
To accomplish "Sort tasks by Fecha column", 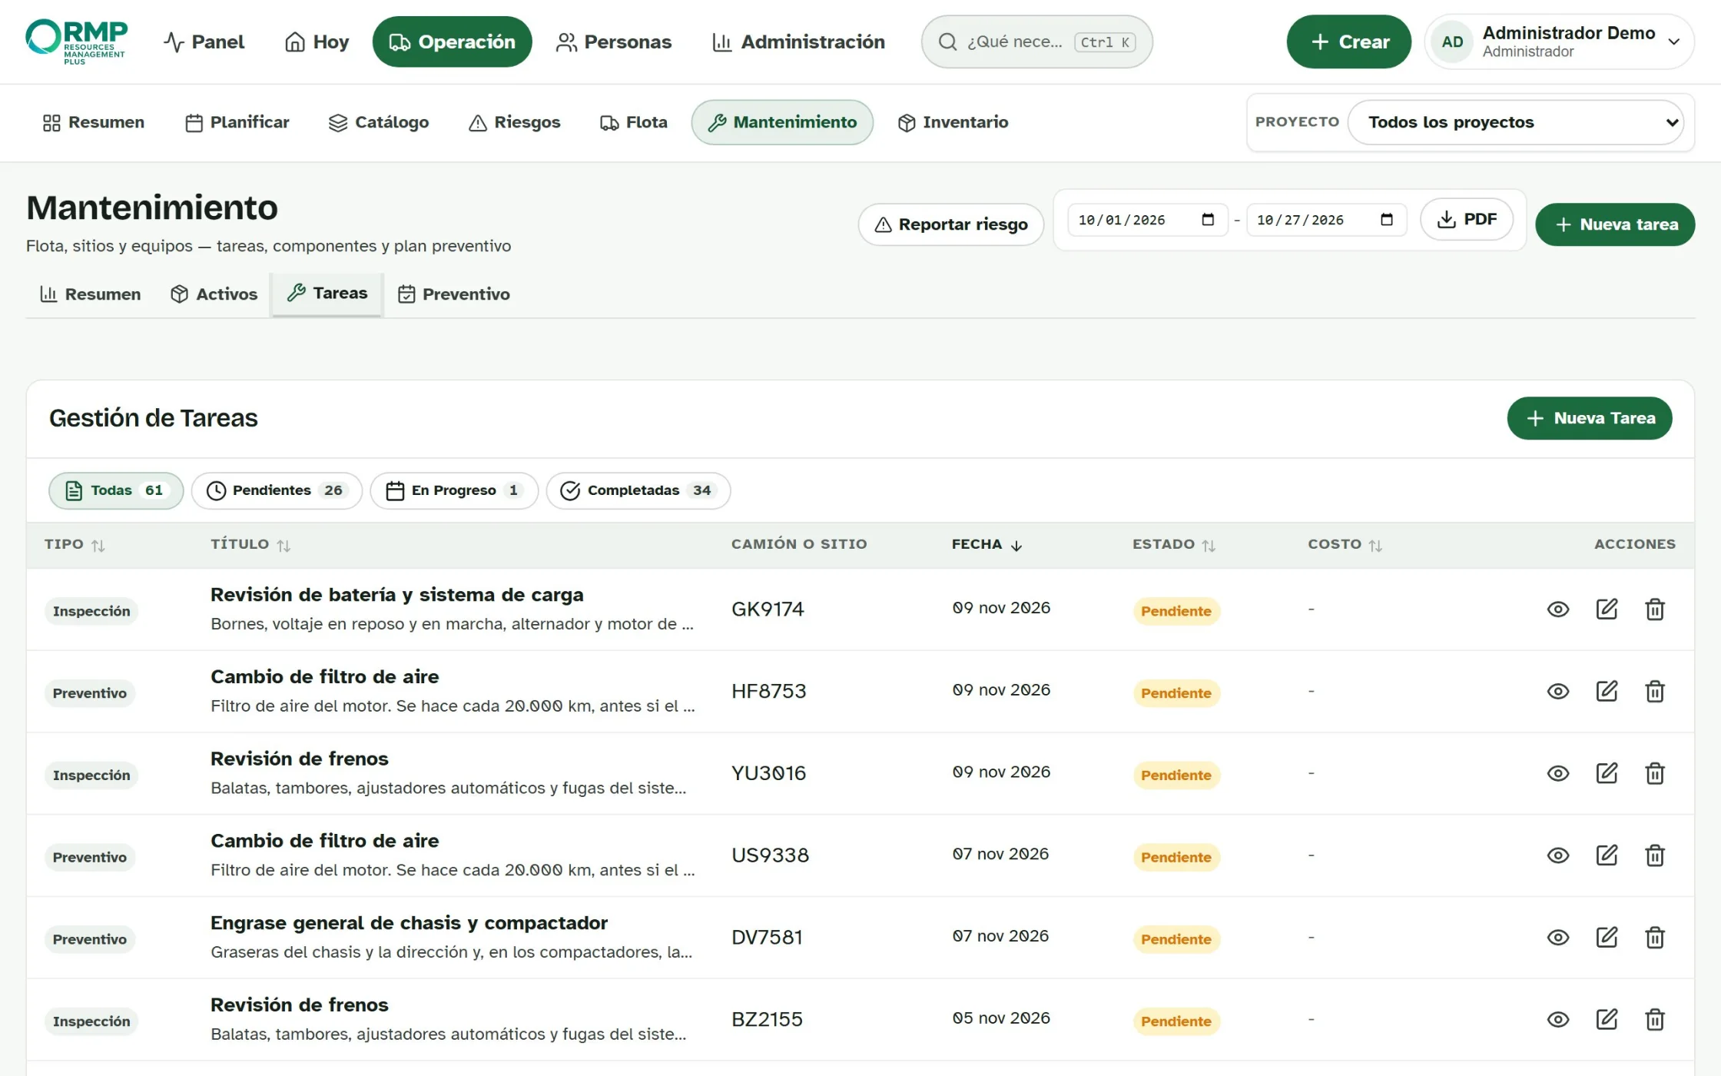I will tap(987, 544).
